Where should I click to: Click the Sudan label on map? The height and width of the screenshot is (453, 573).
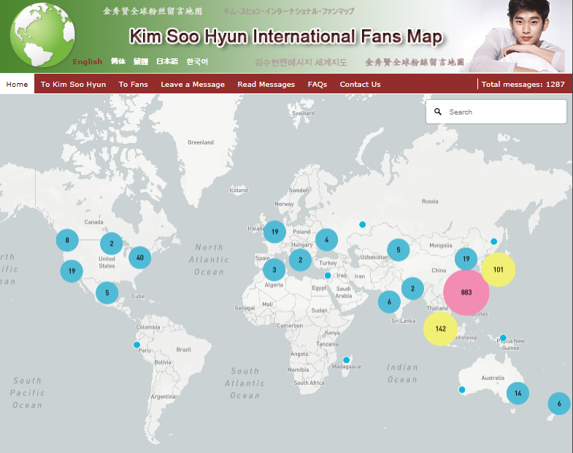(320, 310)
